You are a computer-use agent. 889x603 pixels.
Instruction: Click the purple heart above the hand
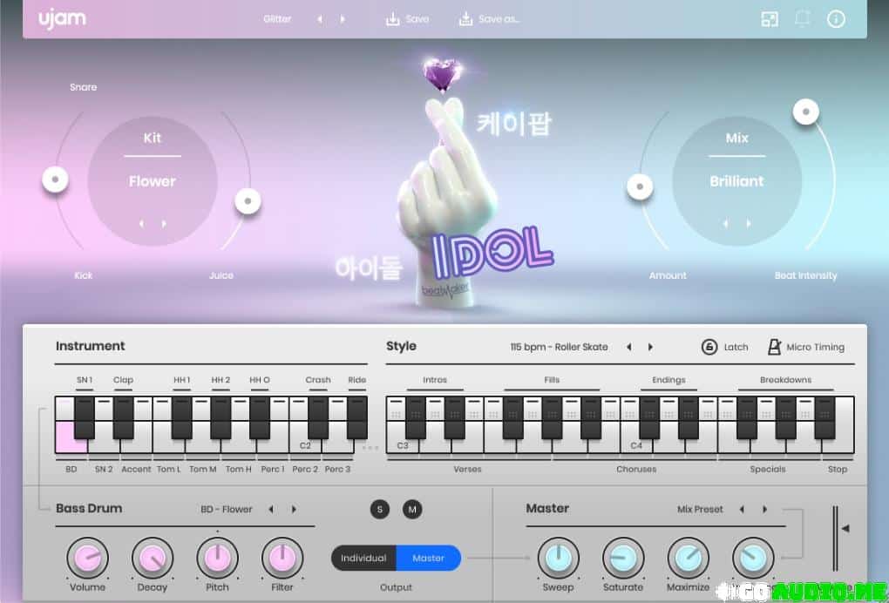point(438,75)
